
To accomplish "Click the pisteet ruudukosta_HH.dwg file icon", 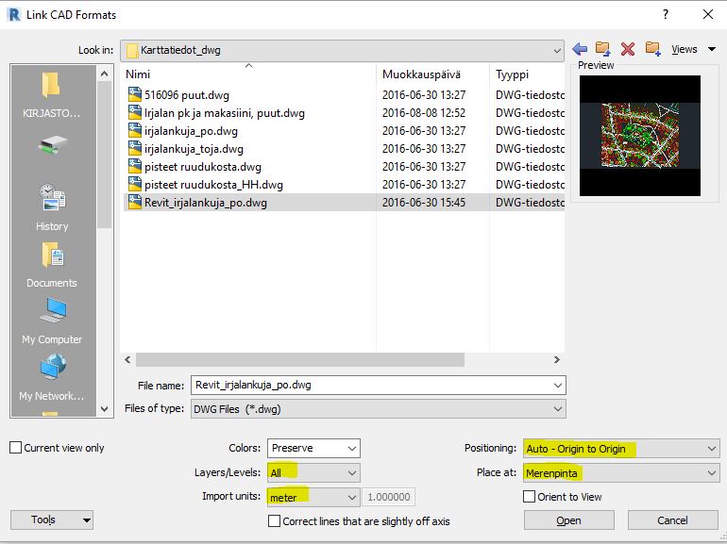I will (134, 185).
